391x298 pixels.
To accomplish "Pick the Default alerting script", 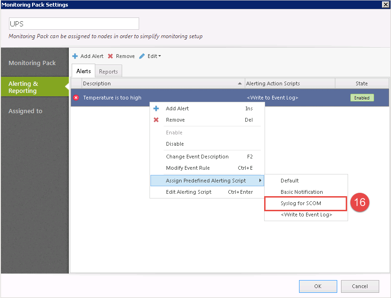I will point(306,181).
